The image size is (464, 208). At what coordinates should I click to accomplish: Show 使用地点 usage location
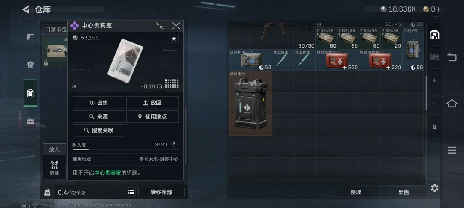tap(153, 117)
